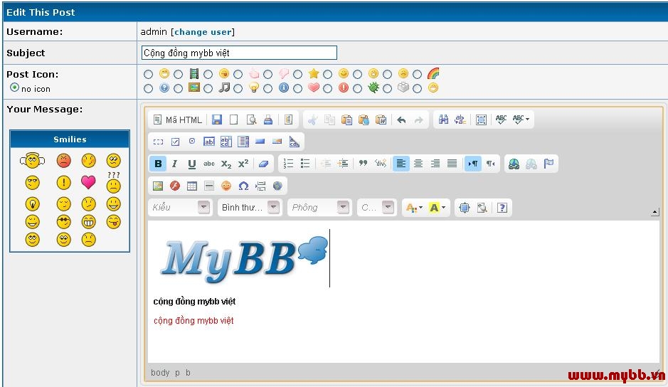Viewport: 668px width, 387px height.
Task: Select the heart post icon radio
Action: coord(298,89)
